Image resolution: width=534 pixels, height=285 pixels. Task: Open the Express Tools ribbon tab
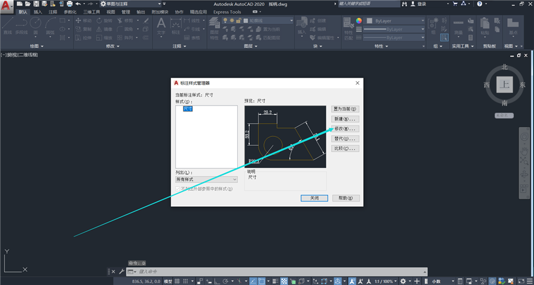click(x=227, y=12)
